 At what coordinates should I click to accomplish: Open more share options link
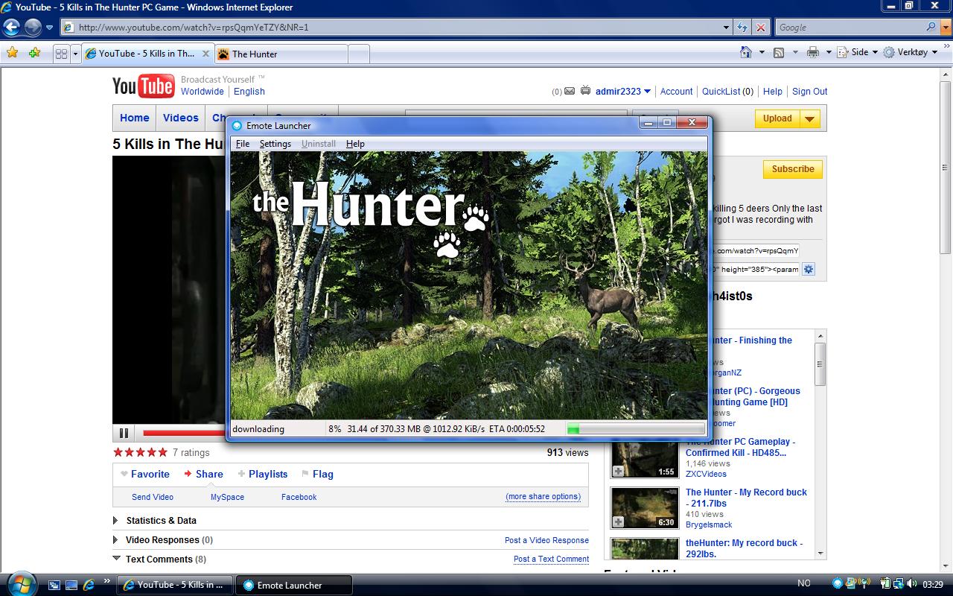(x=544, y=497)
